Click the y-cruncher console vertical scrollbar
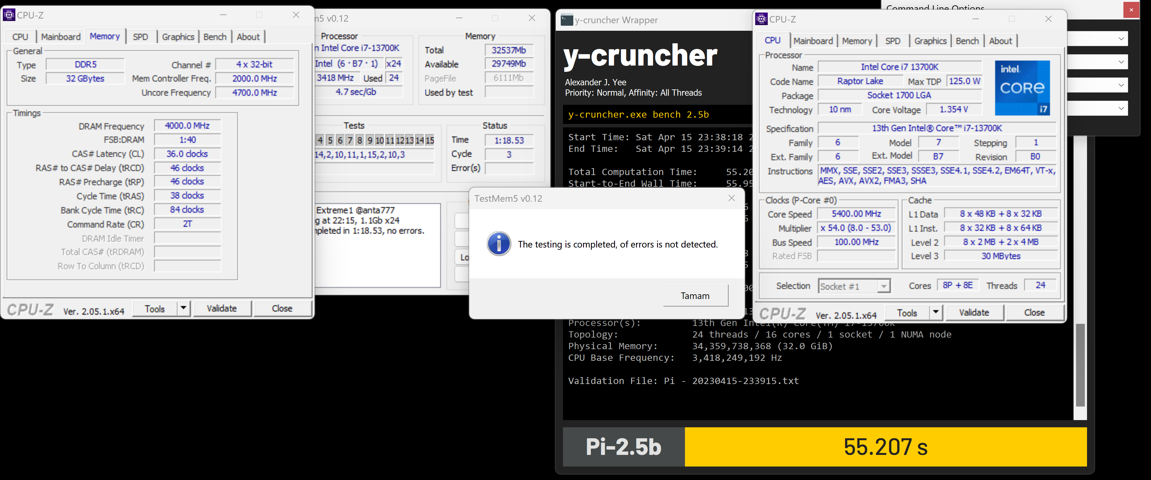The height and width of the screenshot is (480, 1151). (x=1080, y=365)
